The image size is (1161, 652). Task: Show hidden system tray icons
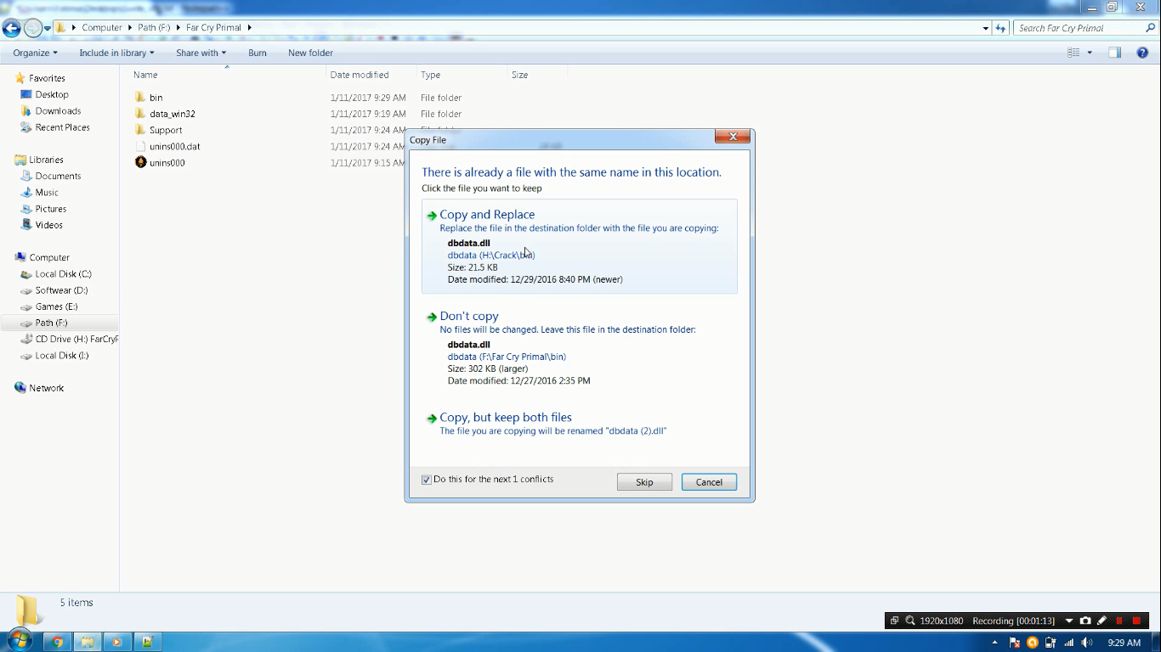[996, 643]
